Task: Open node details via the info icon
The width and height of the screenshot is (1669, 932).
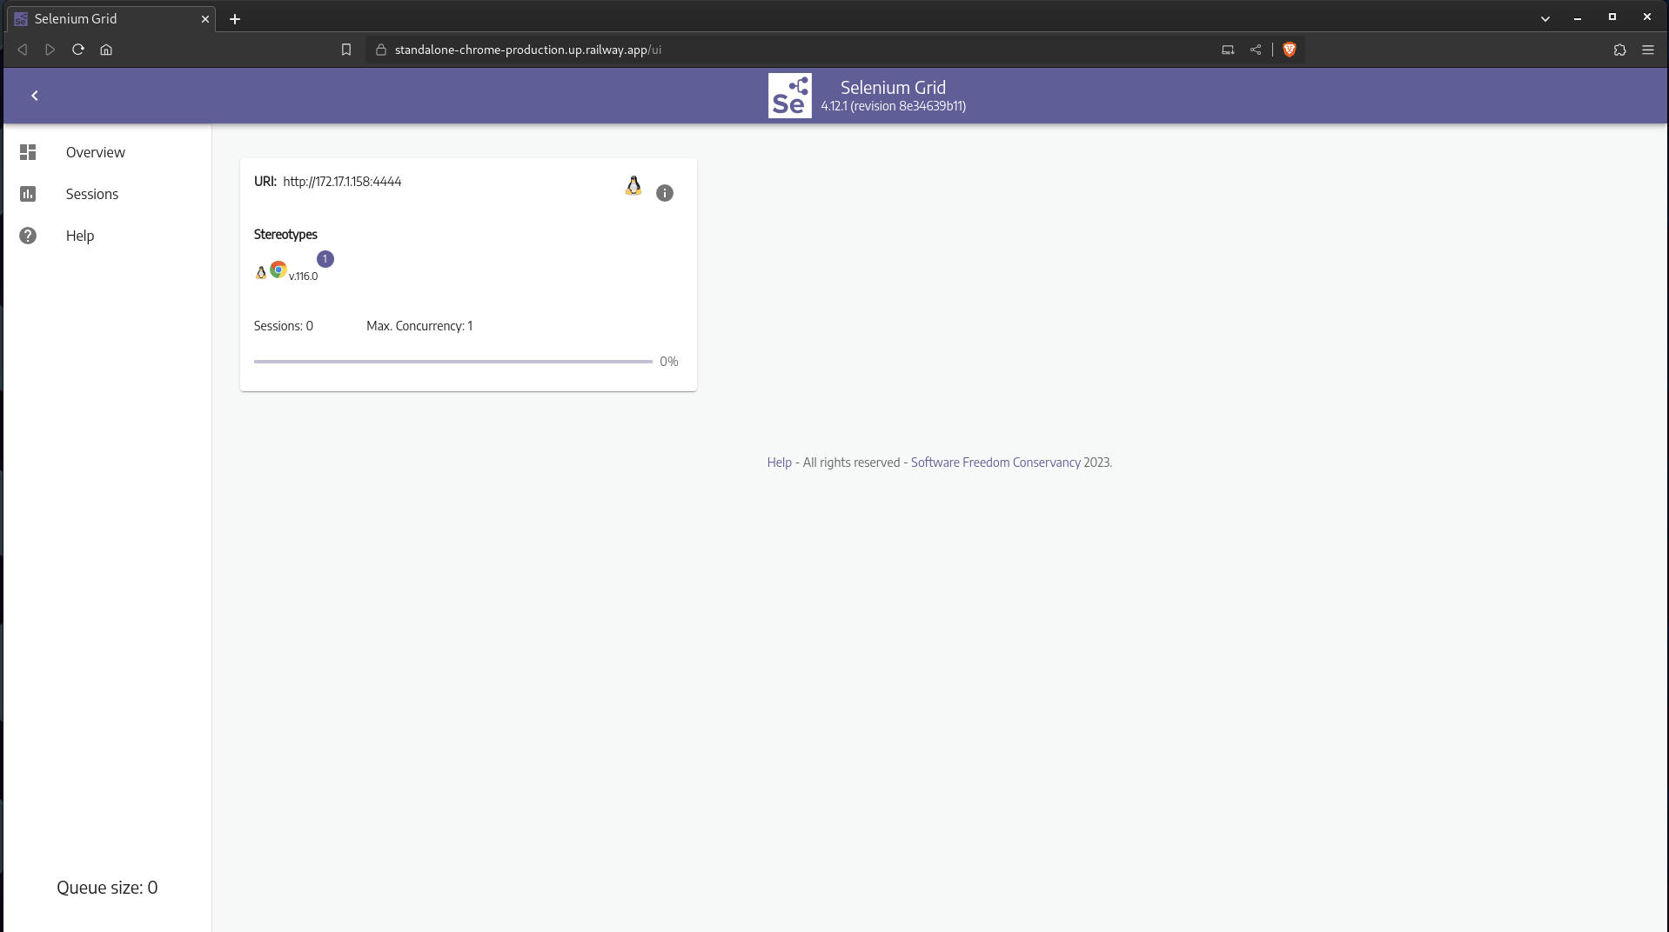Action: (x=664, y=192)
